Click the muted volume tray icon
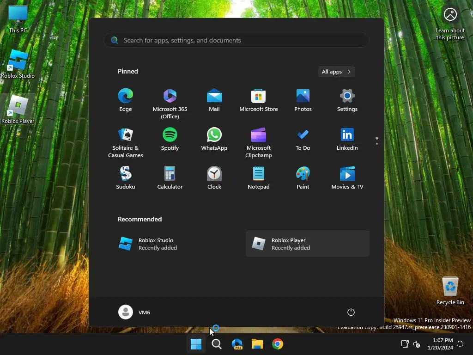This screenshot has width=473, height=355. (417, 344)
